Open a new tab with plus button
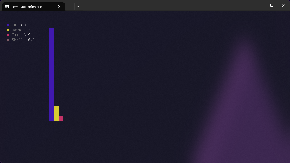Viewport: 290px width, 163px height. coord(70,6)
